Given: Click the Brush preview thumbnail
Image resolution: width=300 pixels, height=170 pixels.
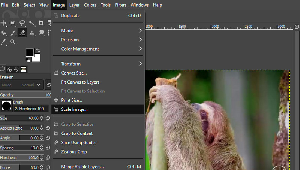Looking at the screenshot, I should [6, 106].
